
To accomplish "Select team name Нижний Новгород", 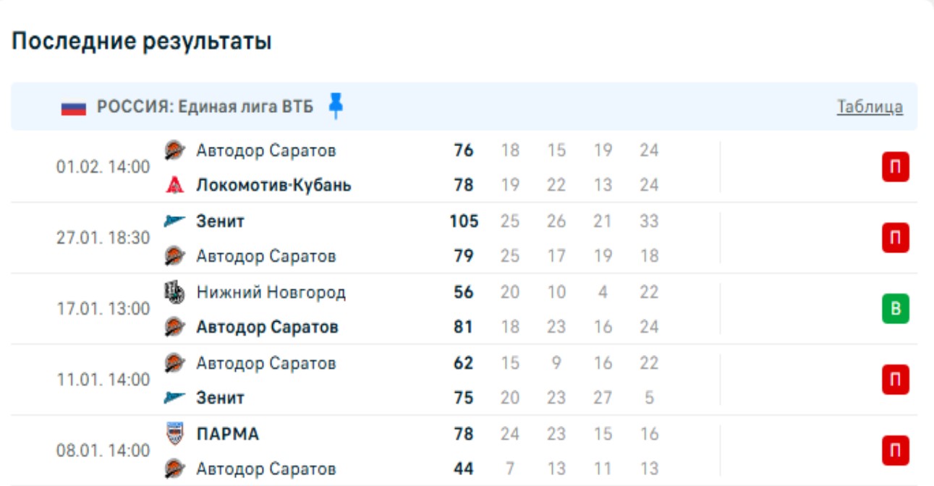I will pos(271,292).
